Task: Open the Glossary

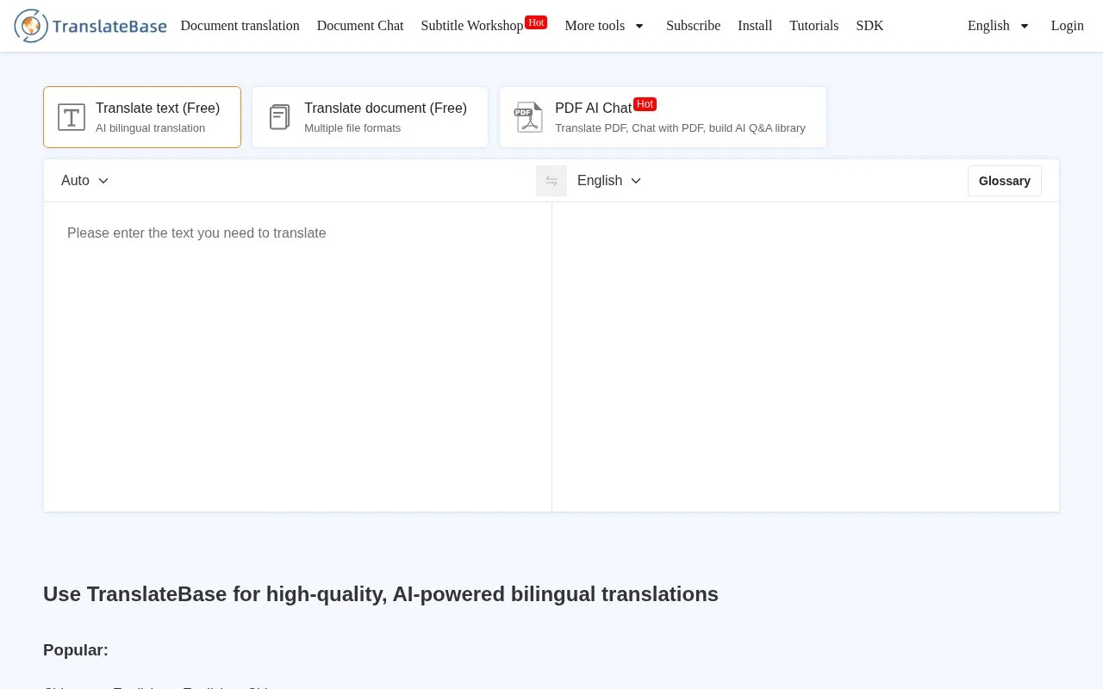Action: (x=1005, y=181)
